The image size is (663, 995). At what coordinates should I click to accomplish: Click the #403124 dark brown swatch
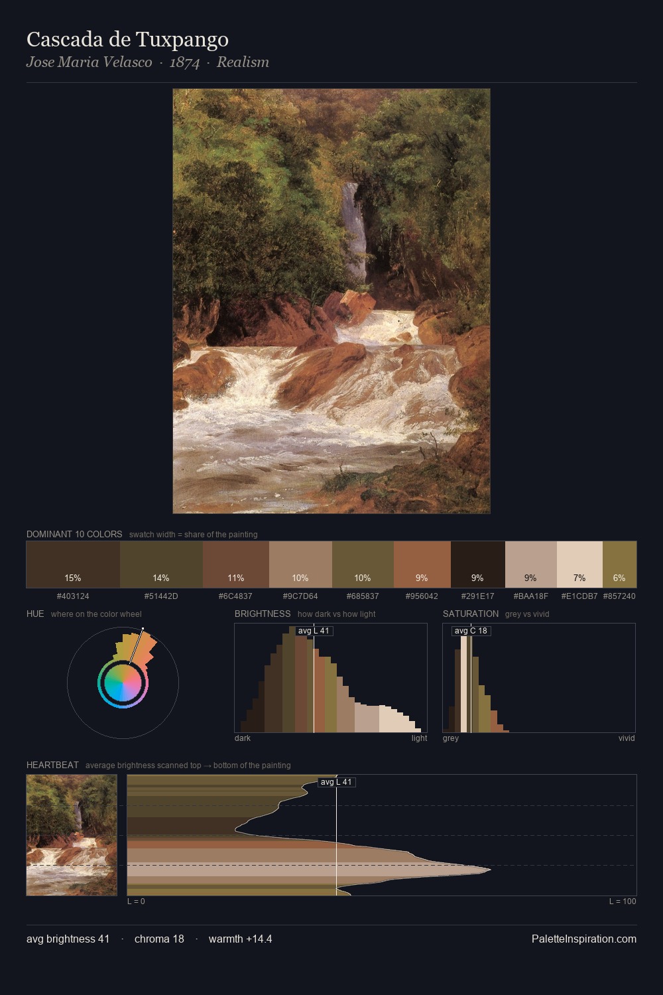[x=73, y=564]
